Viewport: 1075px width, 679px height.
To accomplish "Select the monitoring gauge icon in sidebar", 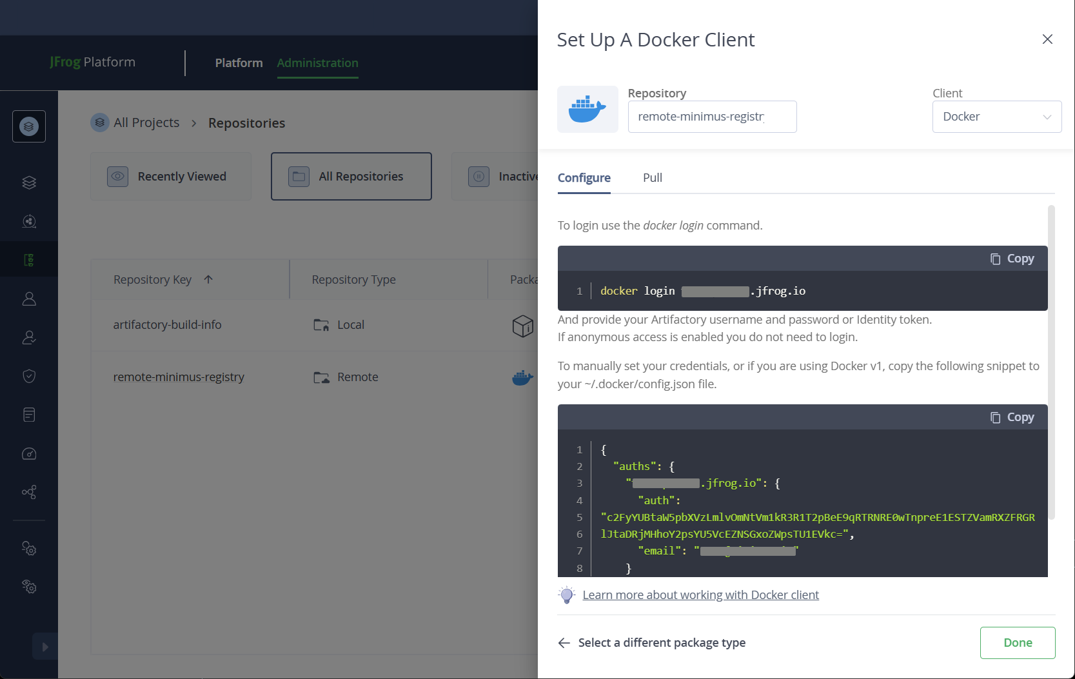I will (28, 453).
